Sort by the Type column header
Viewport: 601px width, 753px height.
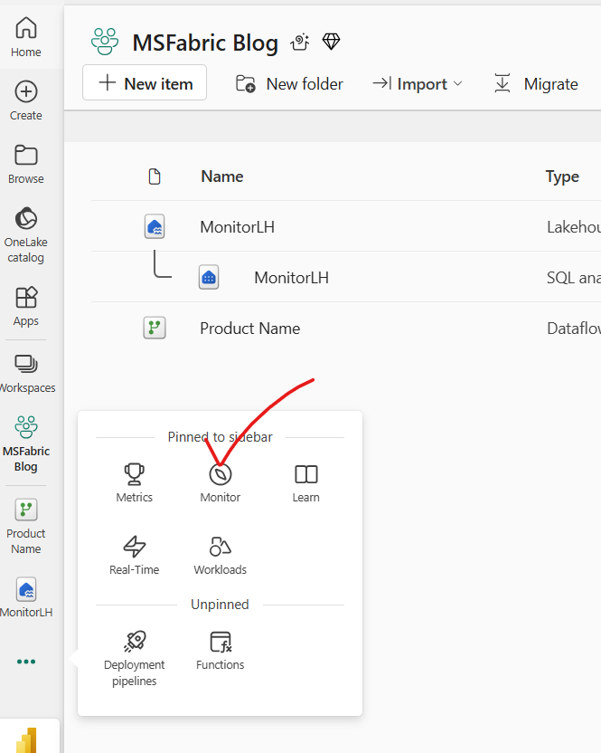562,176
